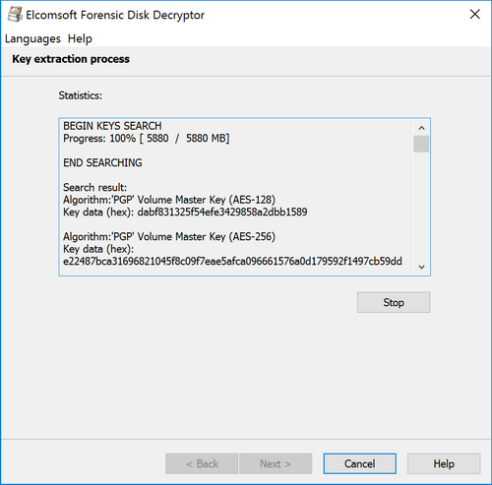
Task: Open the Help menu
Action: click(80, 38)
